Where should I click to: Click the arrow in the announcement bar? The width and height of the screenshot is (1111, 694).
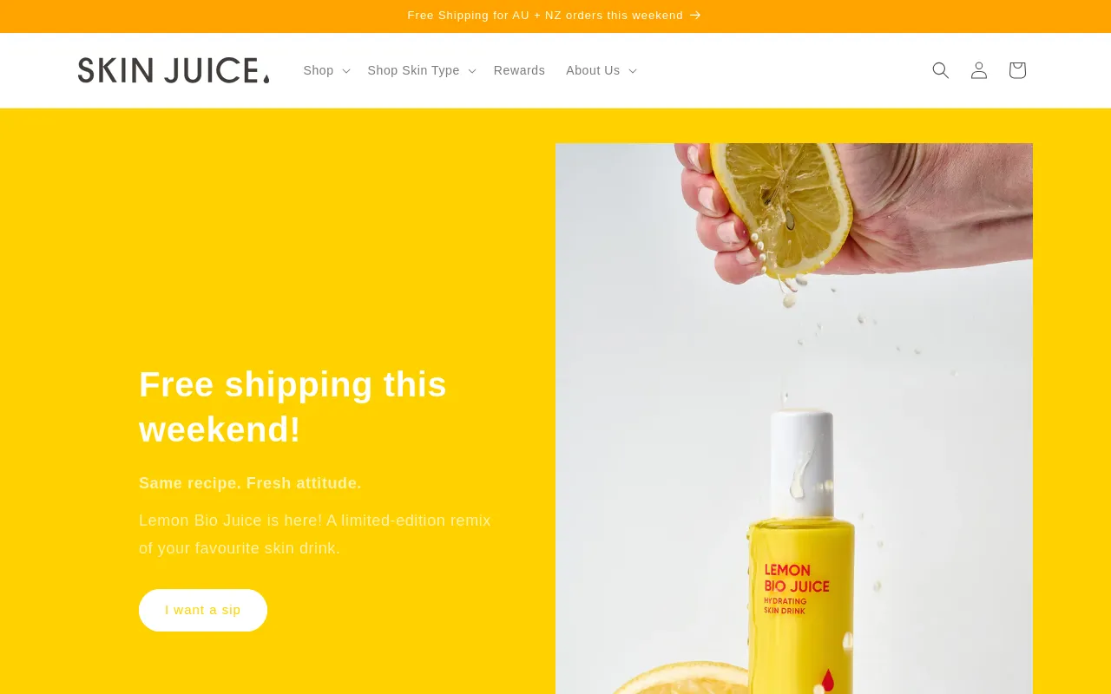click(x=695, y=15)
